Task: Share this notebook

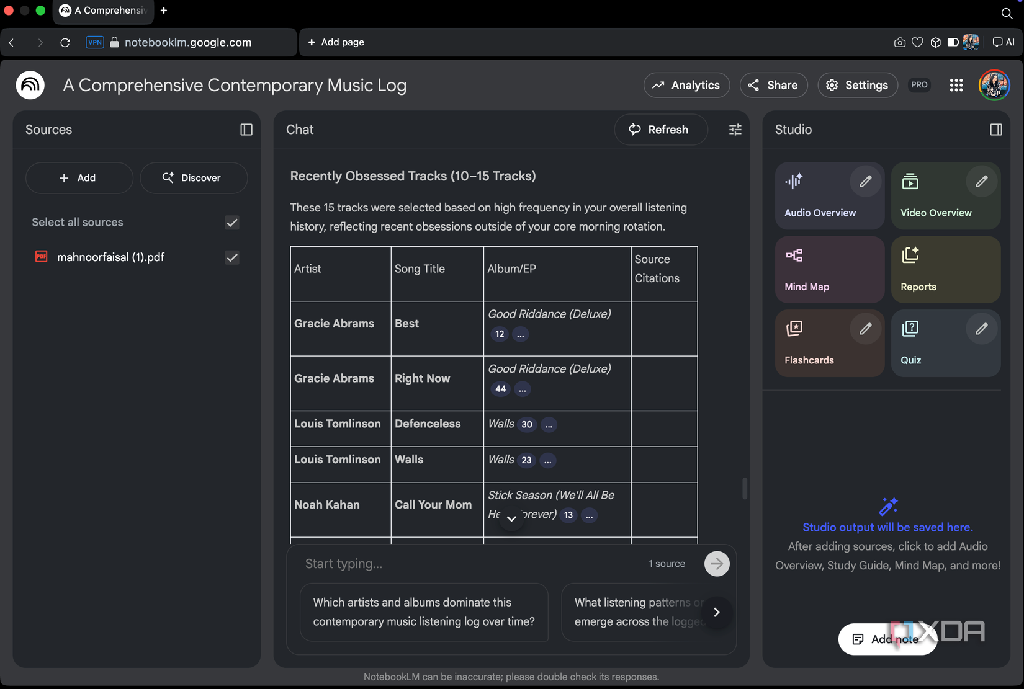Action: (773, 86)
